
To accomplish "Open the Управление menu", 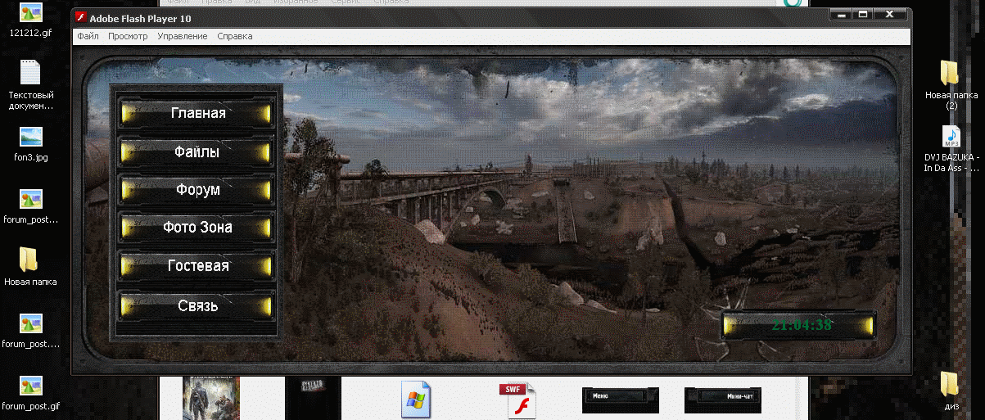I will [x=183, y=36].
